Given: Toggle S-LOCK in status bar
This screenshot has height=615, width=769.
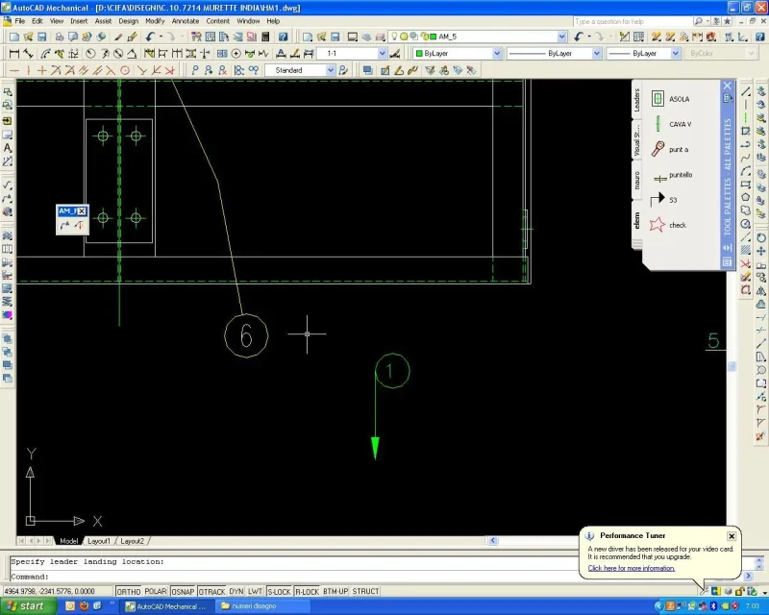Looking at the screenshot, I should [x=279, y=592].
